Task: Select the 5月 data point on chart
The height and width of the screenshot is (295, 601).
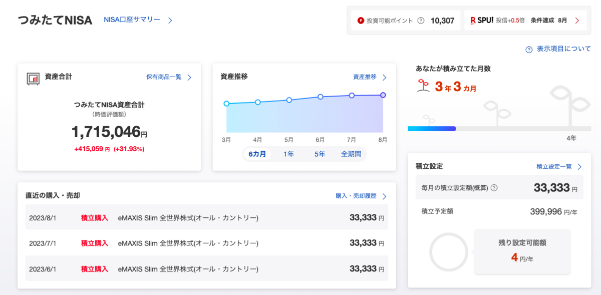Action: (x=289, y=100)
